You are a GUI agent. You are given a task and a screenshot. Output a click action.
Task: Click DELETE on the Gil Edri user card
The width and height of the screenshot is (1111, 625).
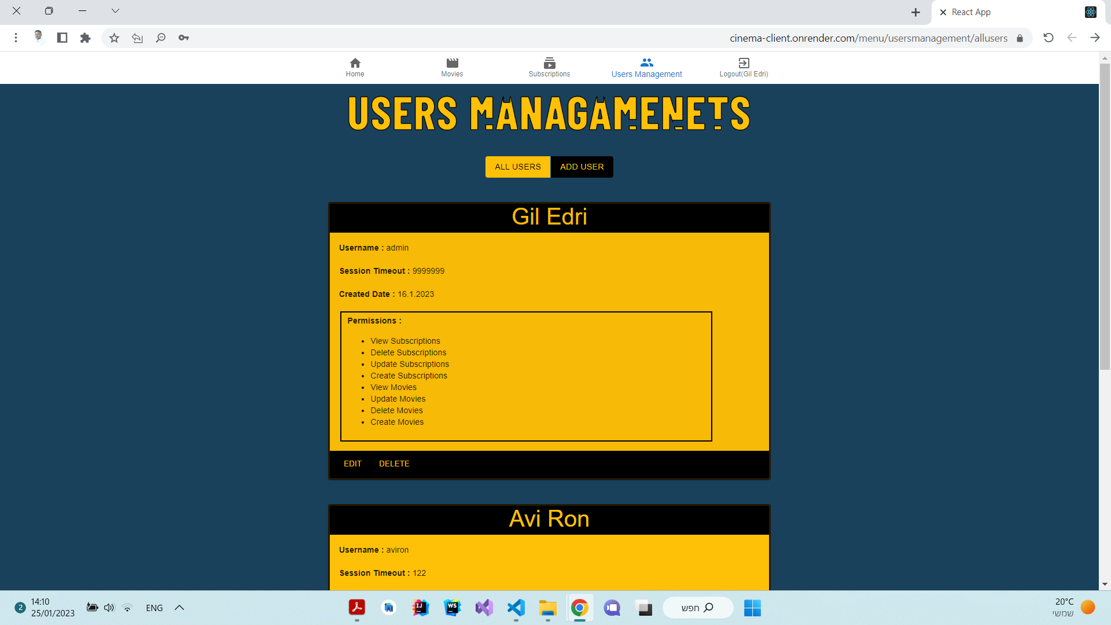394,464
